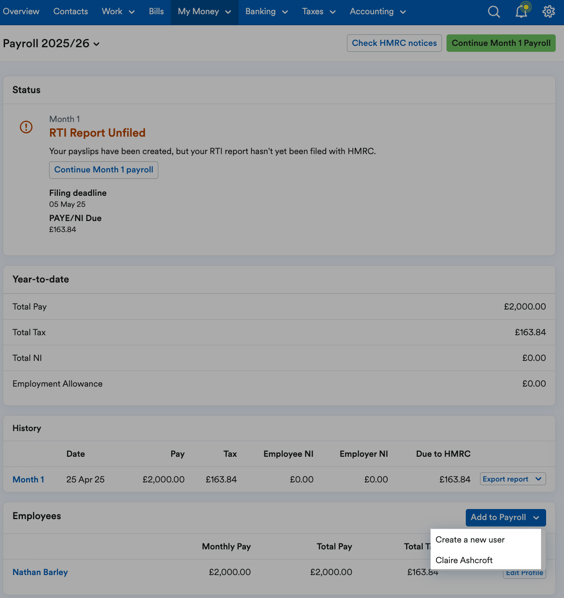View Month 1 payroll history details
This screenshot has height=598, width=564.
[x=28, y=479]
